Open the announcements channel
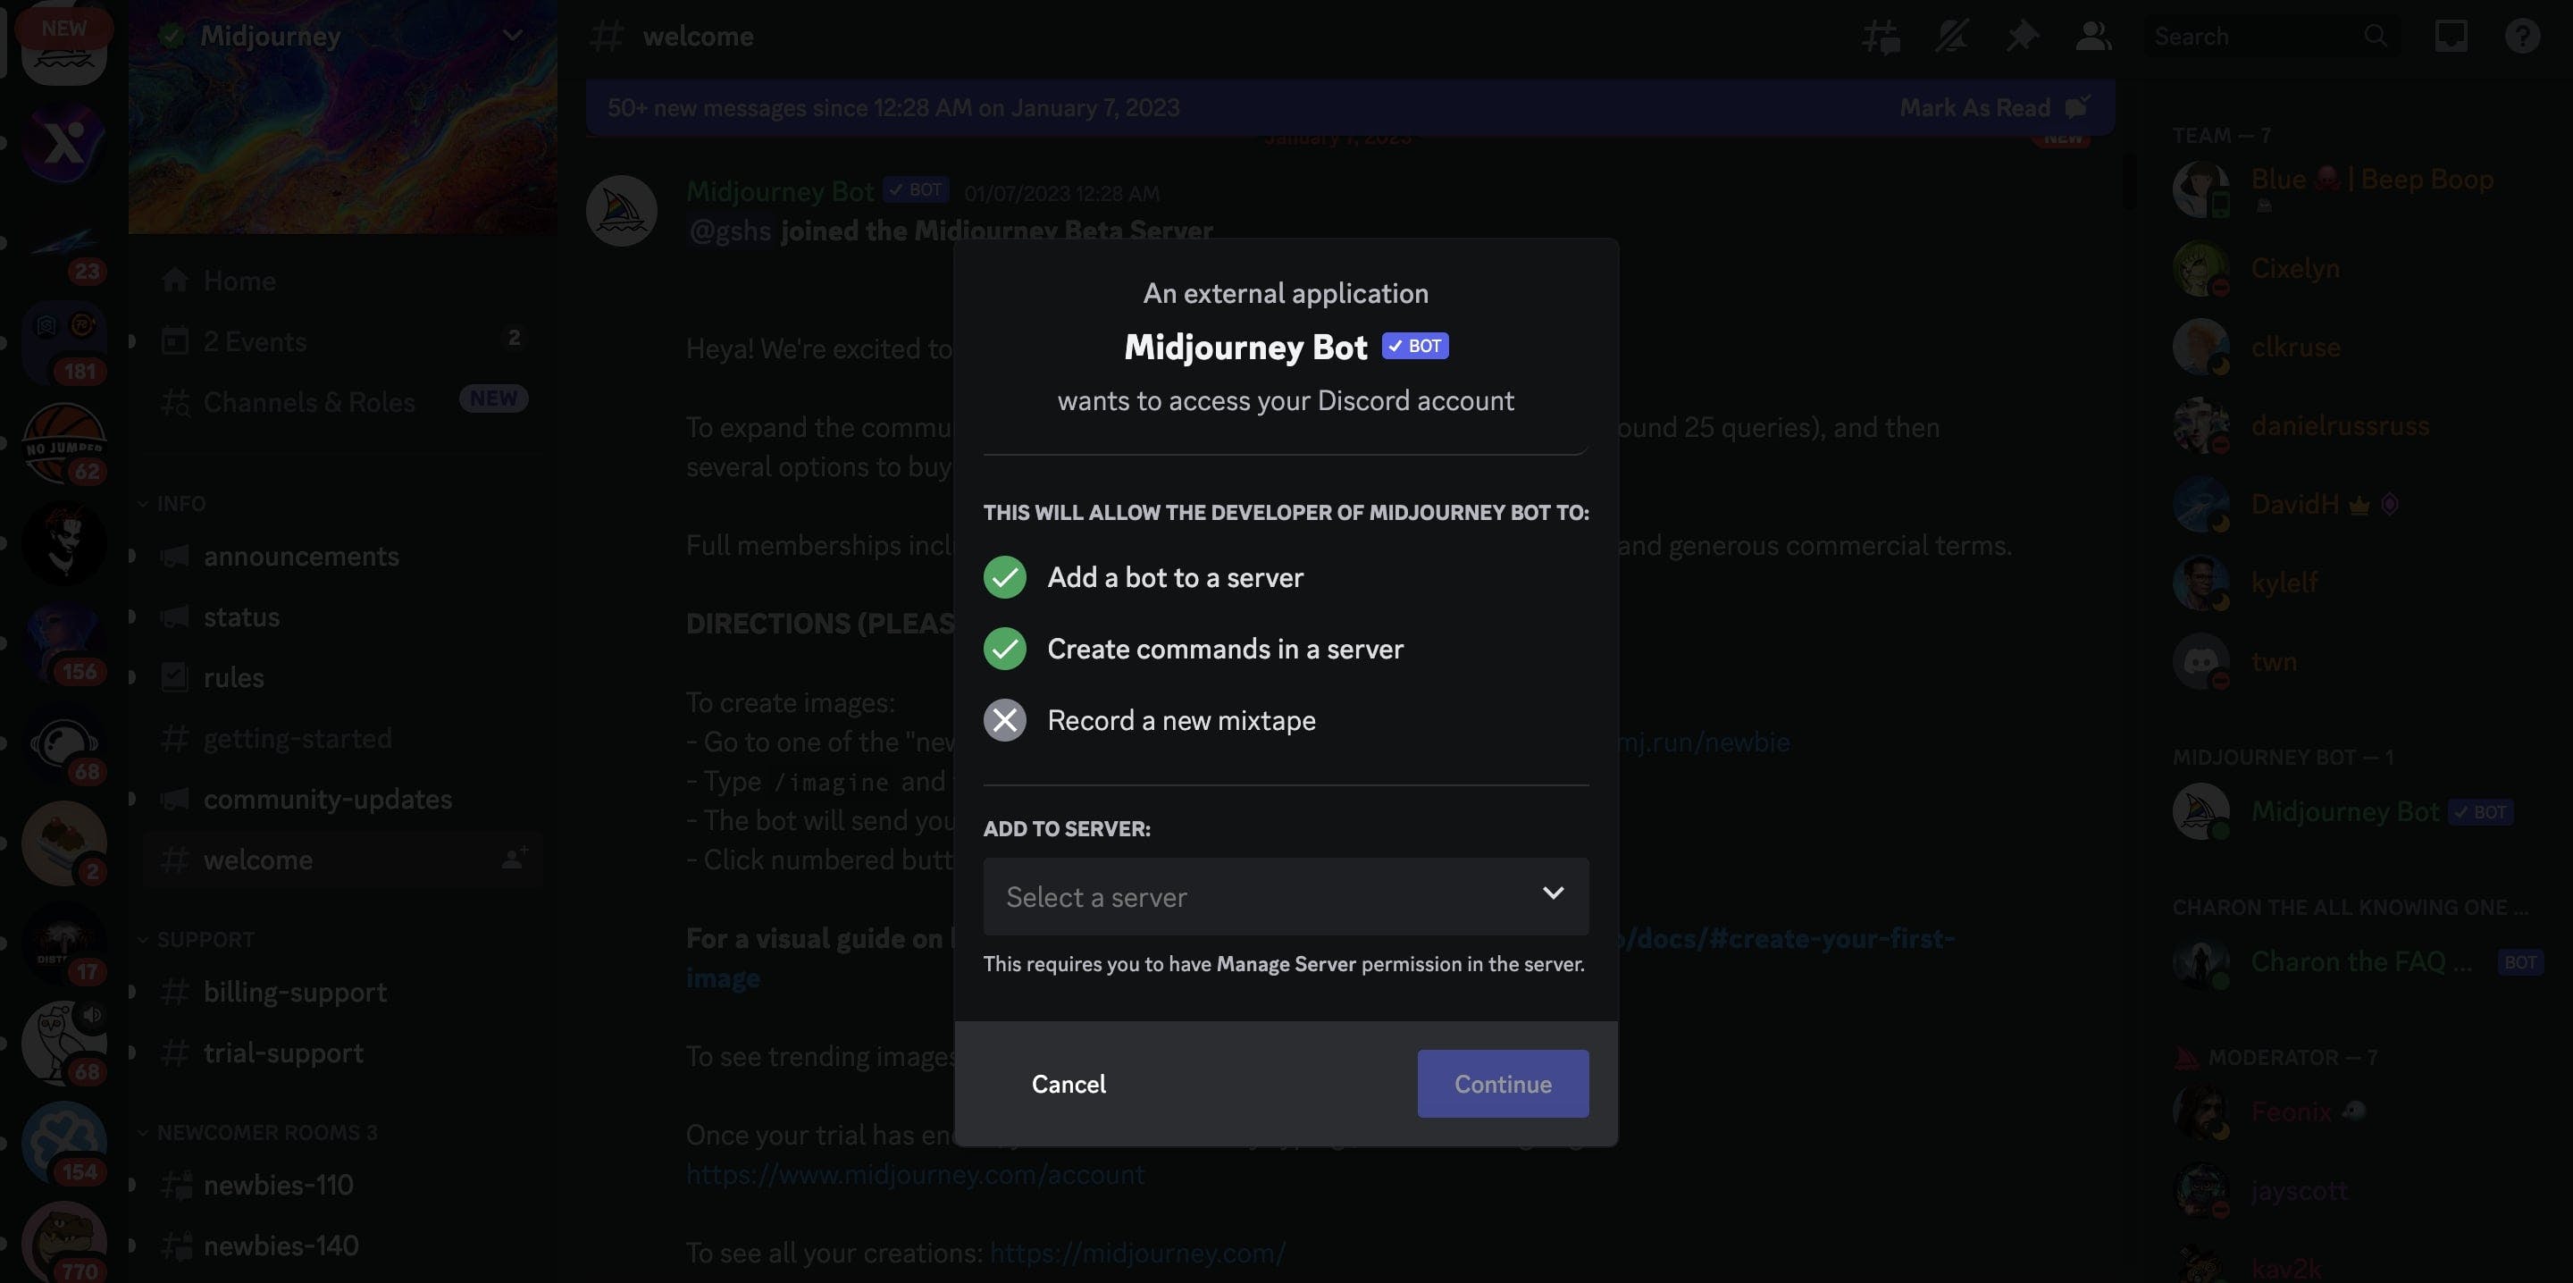 342,556
